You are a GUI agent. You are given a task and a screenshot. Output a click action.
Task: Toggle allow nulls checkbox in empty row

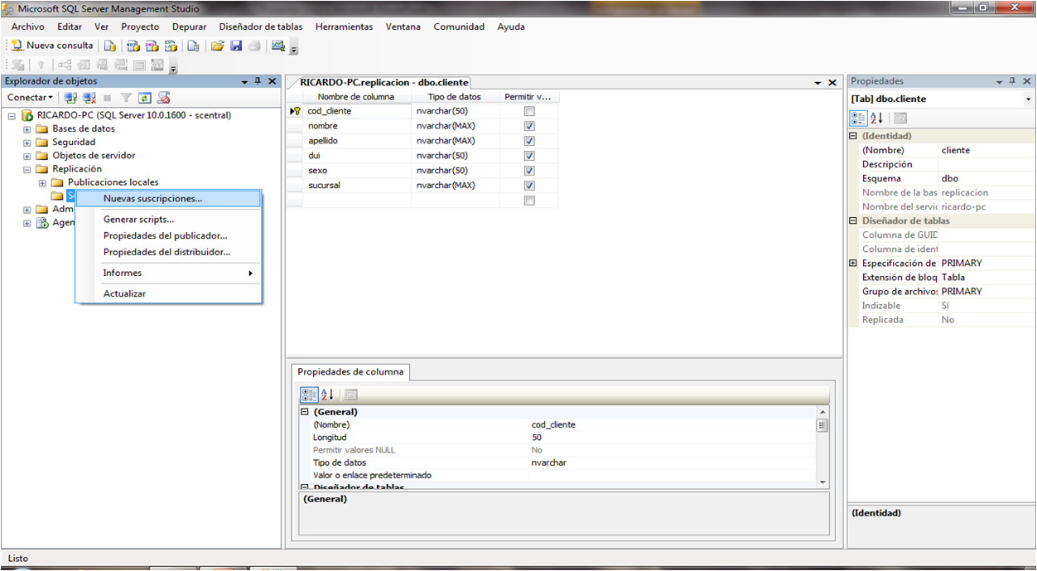tap(529, 201)
